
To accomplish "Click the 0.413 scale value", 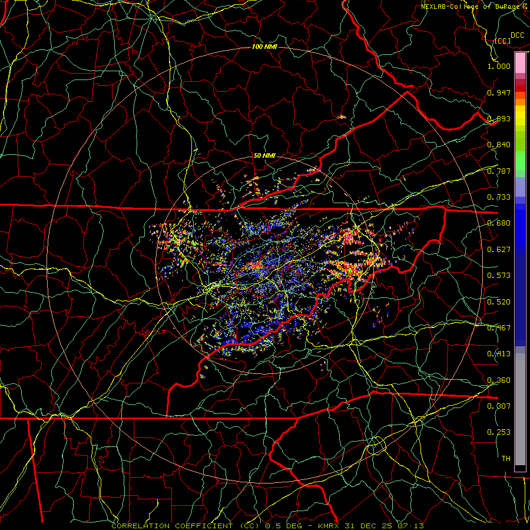I will click(499, 354).
